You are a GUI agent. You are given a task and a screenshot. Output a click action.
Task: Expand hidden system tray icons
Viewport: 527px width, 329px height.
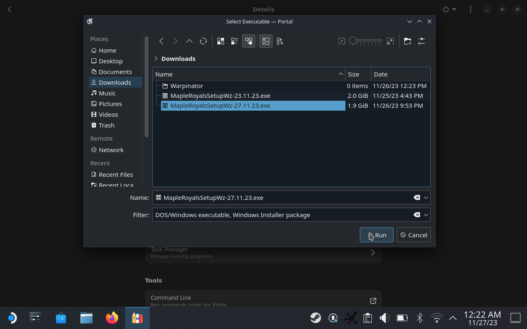click(453, 318)
